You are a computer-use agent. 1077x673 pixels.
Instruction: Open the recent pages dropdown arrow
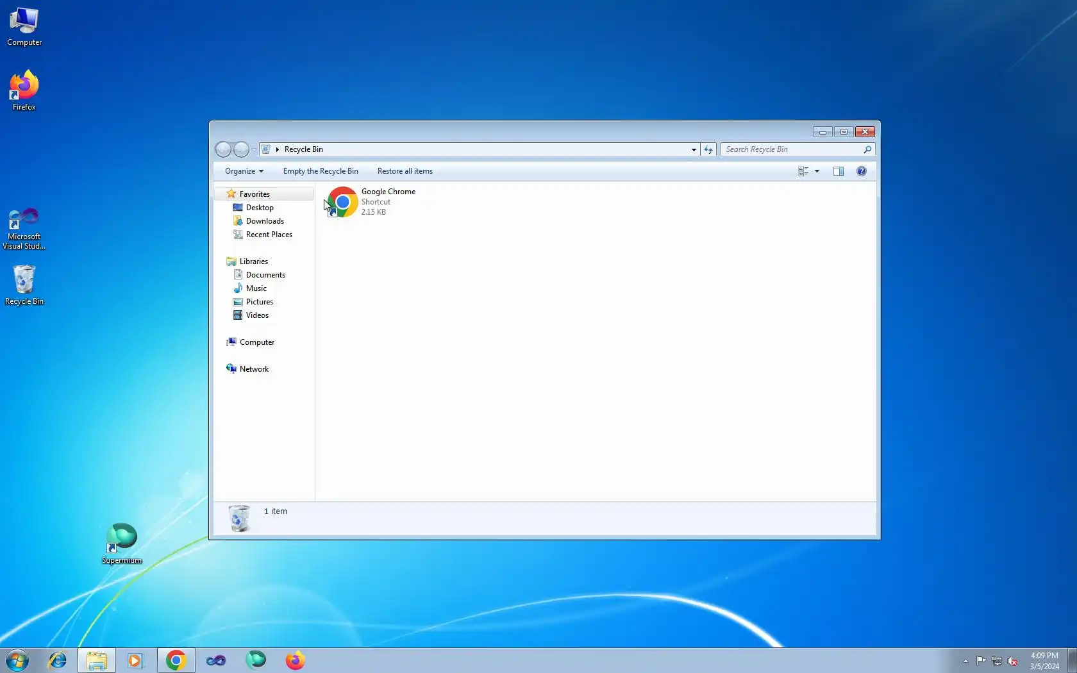tap(254, 149)
